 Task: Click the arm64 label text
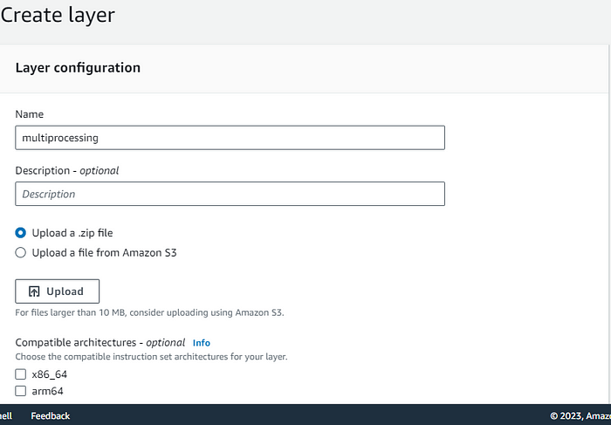[47, 392]
